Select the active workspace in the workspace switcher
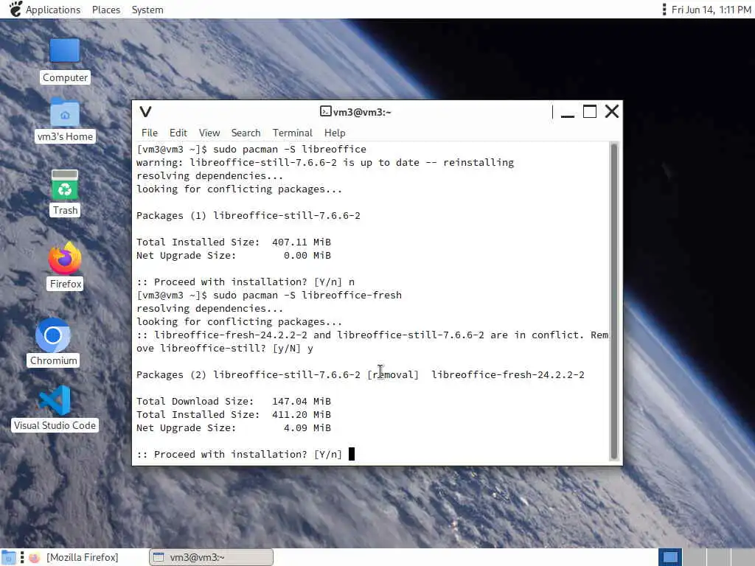 click(669, 557)
